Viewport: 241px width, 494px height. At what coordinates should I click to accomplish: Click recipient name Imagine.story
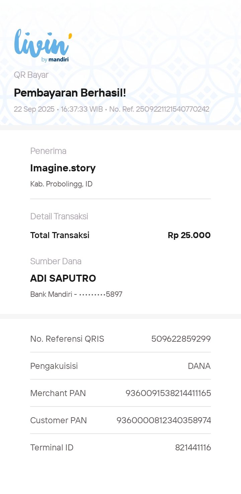coord(63,168)
